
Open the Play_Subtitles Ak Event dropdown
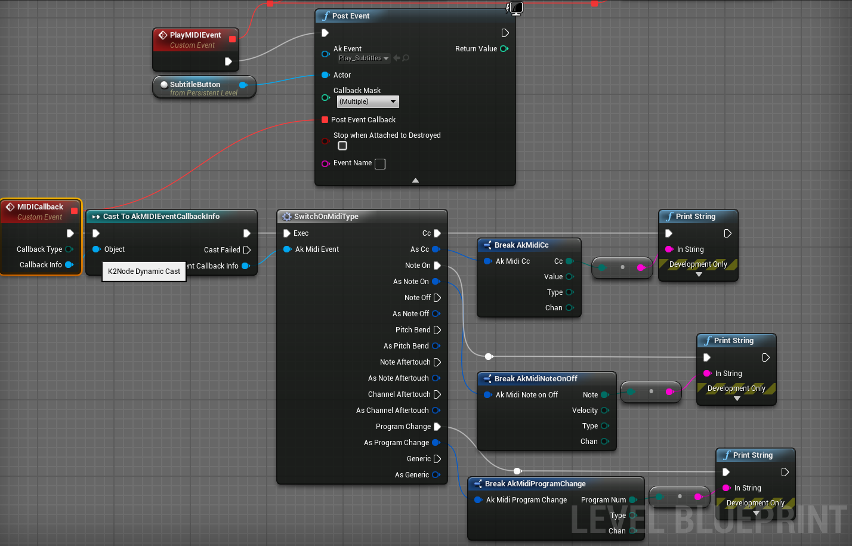click(x=363, y=58)
